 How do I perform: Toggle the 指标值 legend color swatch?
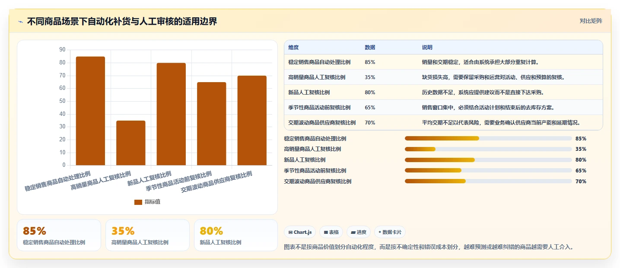point(138,202)
